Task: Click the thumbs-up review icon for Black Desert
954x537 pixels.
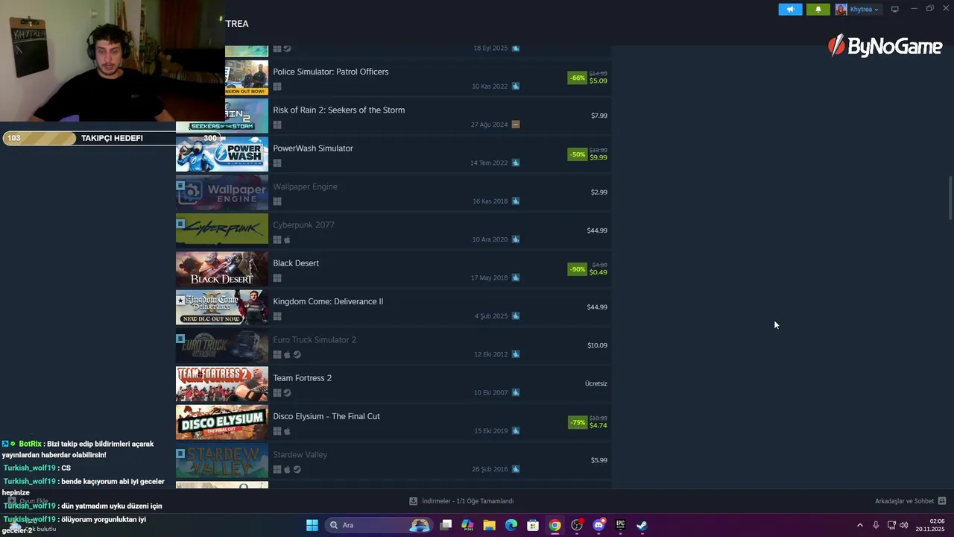Action: click(x=516, y=277)
